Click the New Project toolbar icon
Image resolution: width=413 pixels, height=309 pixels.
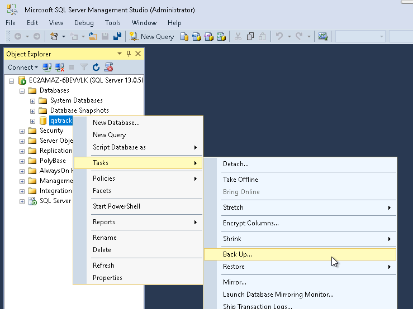[x=54, y=37]
